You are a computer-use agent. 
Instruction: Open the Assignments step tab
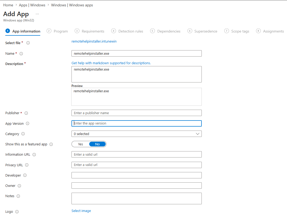[270, 31]
